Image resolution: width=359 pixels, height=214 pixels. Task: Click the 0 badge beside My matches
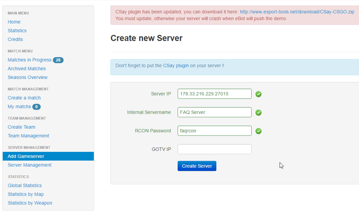tap(36, 107)
